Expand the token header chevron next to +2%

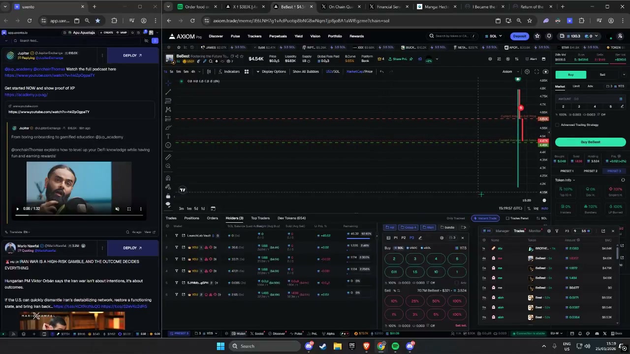point(437,59)
